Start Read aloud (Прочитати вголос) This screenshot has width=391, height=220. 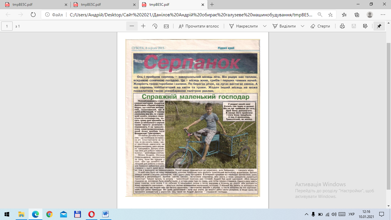[199, 26]
